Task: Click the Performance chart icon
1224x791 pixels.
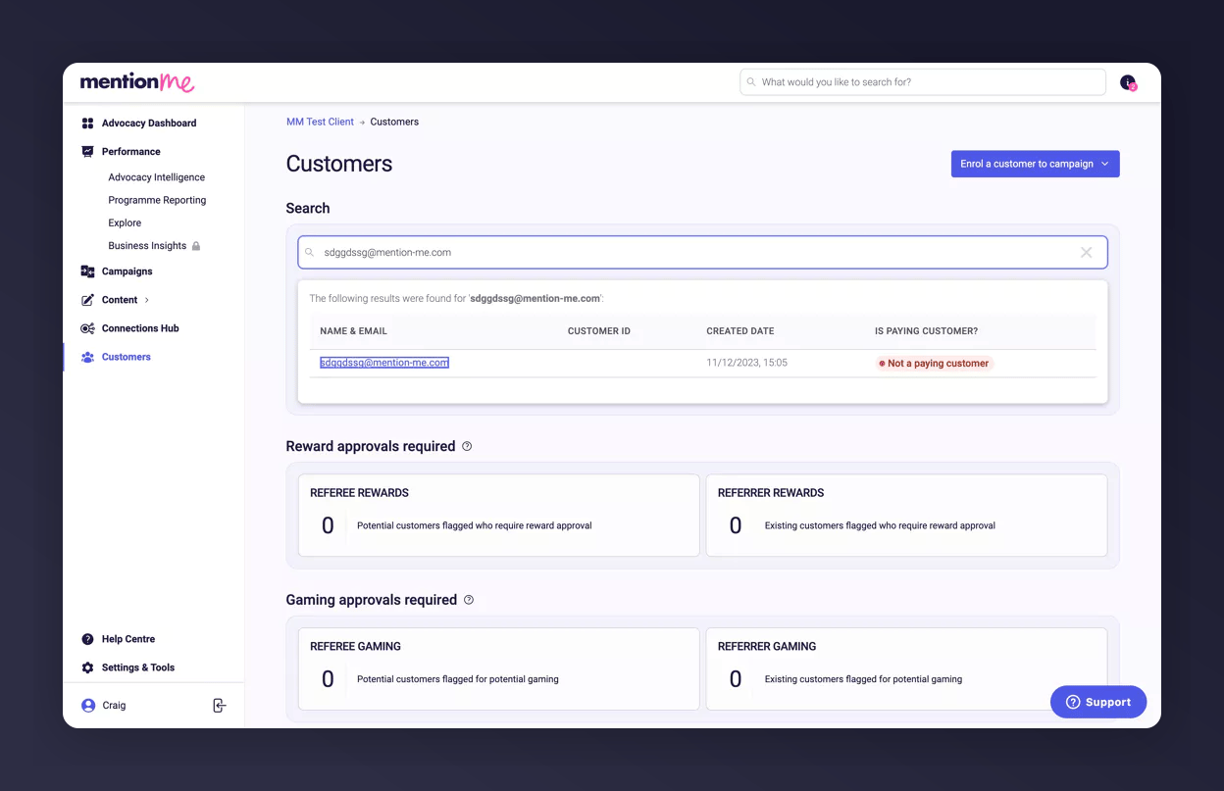Action: point(87,152)
